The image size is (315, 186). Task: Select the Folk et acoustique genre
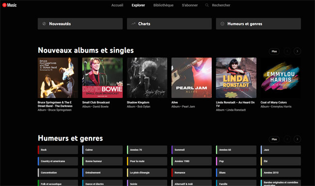[58, 183]
